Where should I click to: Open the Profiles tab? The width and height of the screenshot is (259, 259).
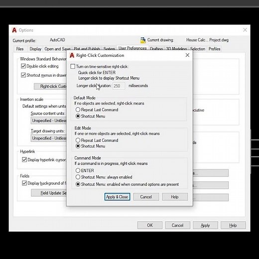[214, 49]
